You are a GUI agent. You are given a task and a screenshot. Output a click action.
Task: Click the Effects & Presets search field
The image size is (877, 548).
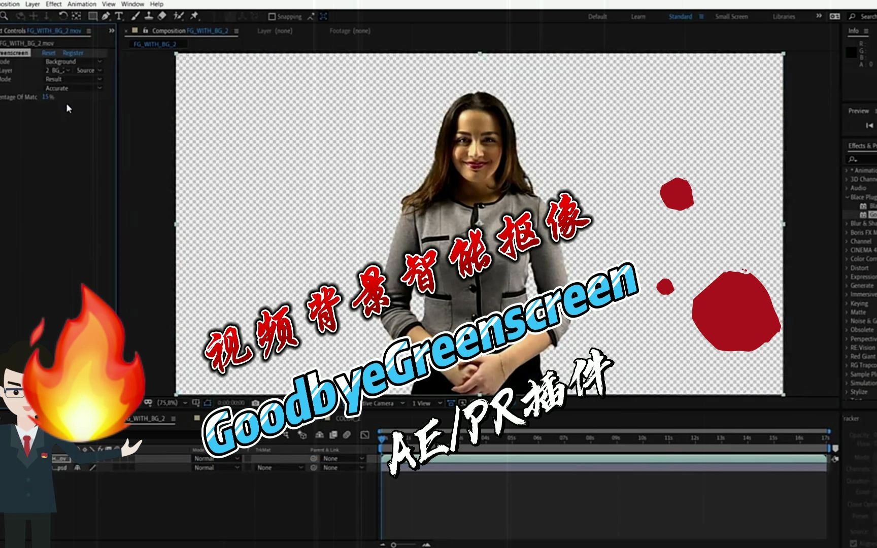861,159
